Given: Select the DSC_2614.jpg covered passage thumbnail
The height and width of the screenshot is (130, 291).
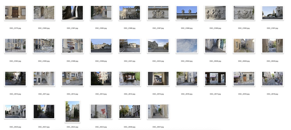Looking at the screenshot, I should pyautogui.click(x=130, y=78).
